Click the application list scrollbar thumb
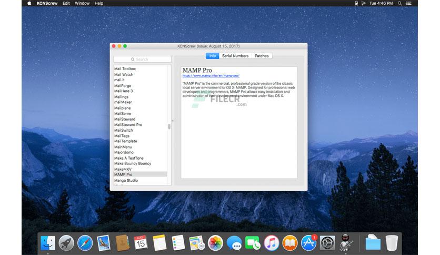Viewport: 440px width, 255px height. [x=169, y=126]
